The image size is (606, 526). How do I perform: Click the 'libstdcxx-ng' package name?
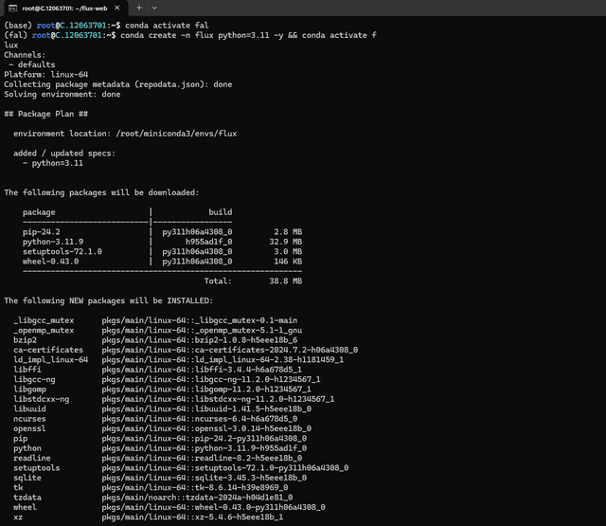[42, 399]
